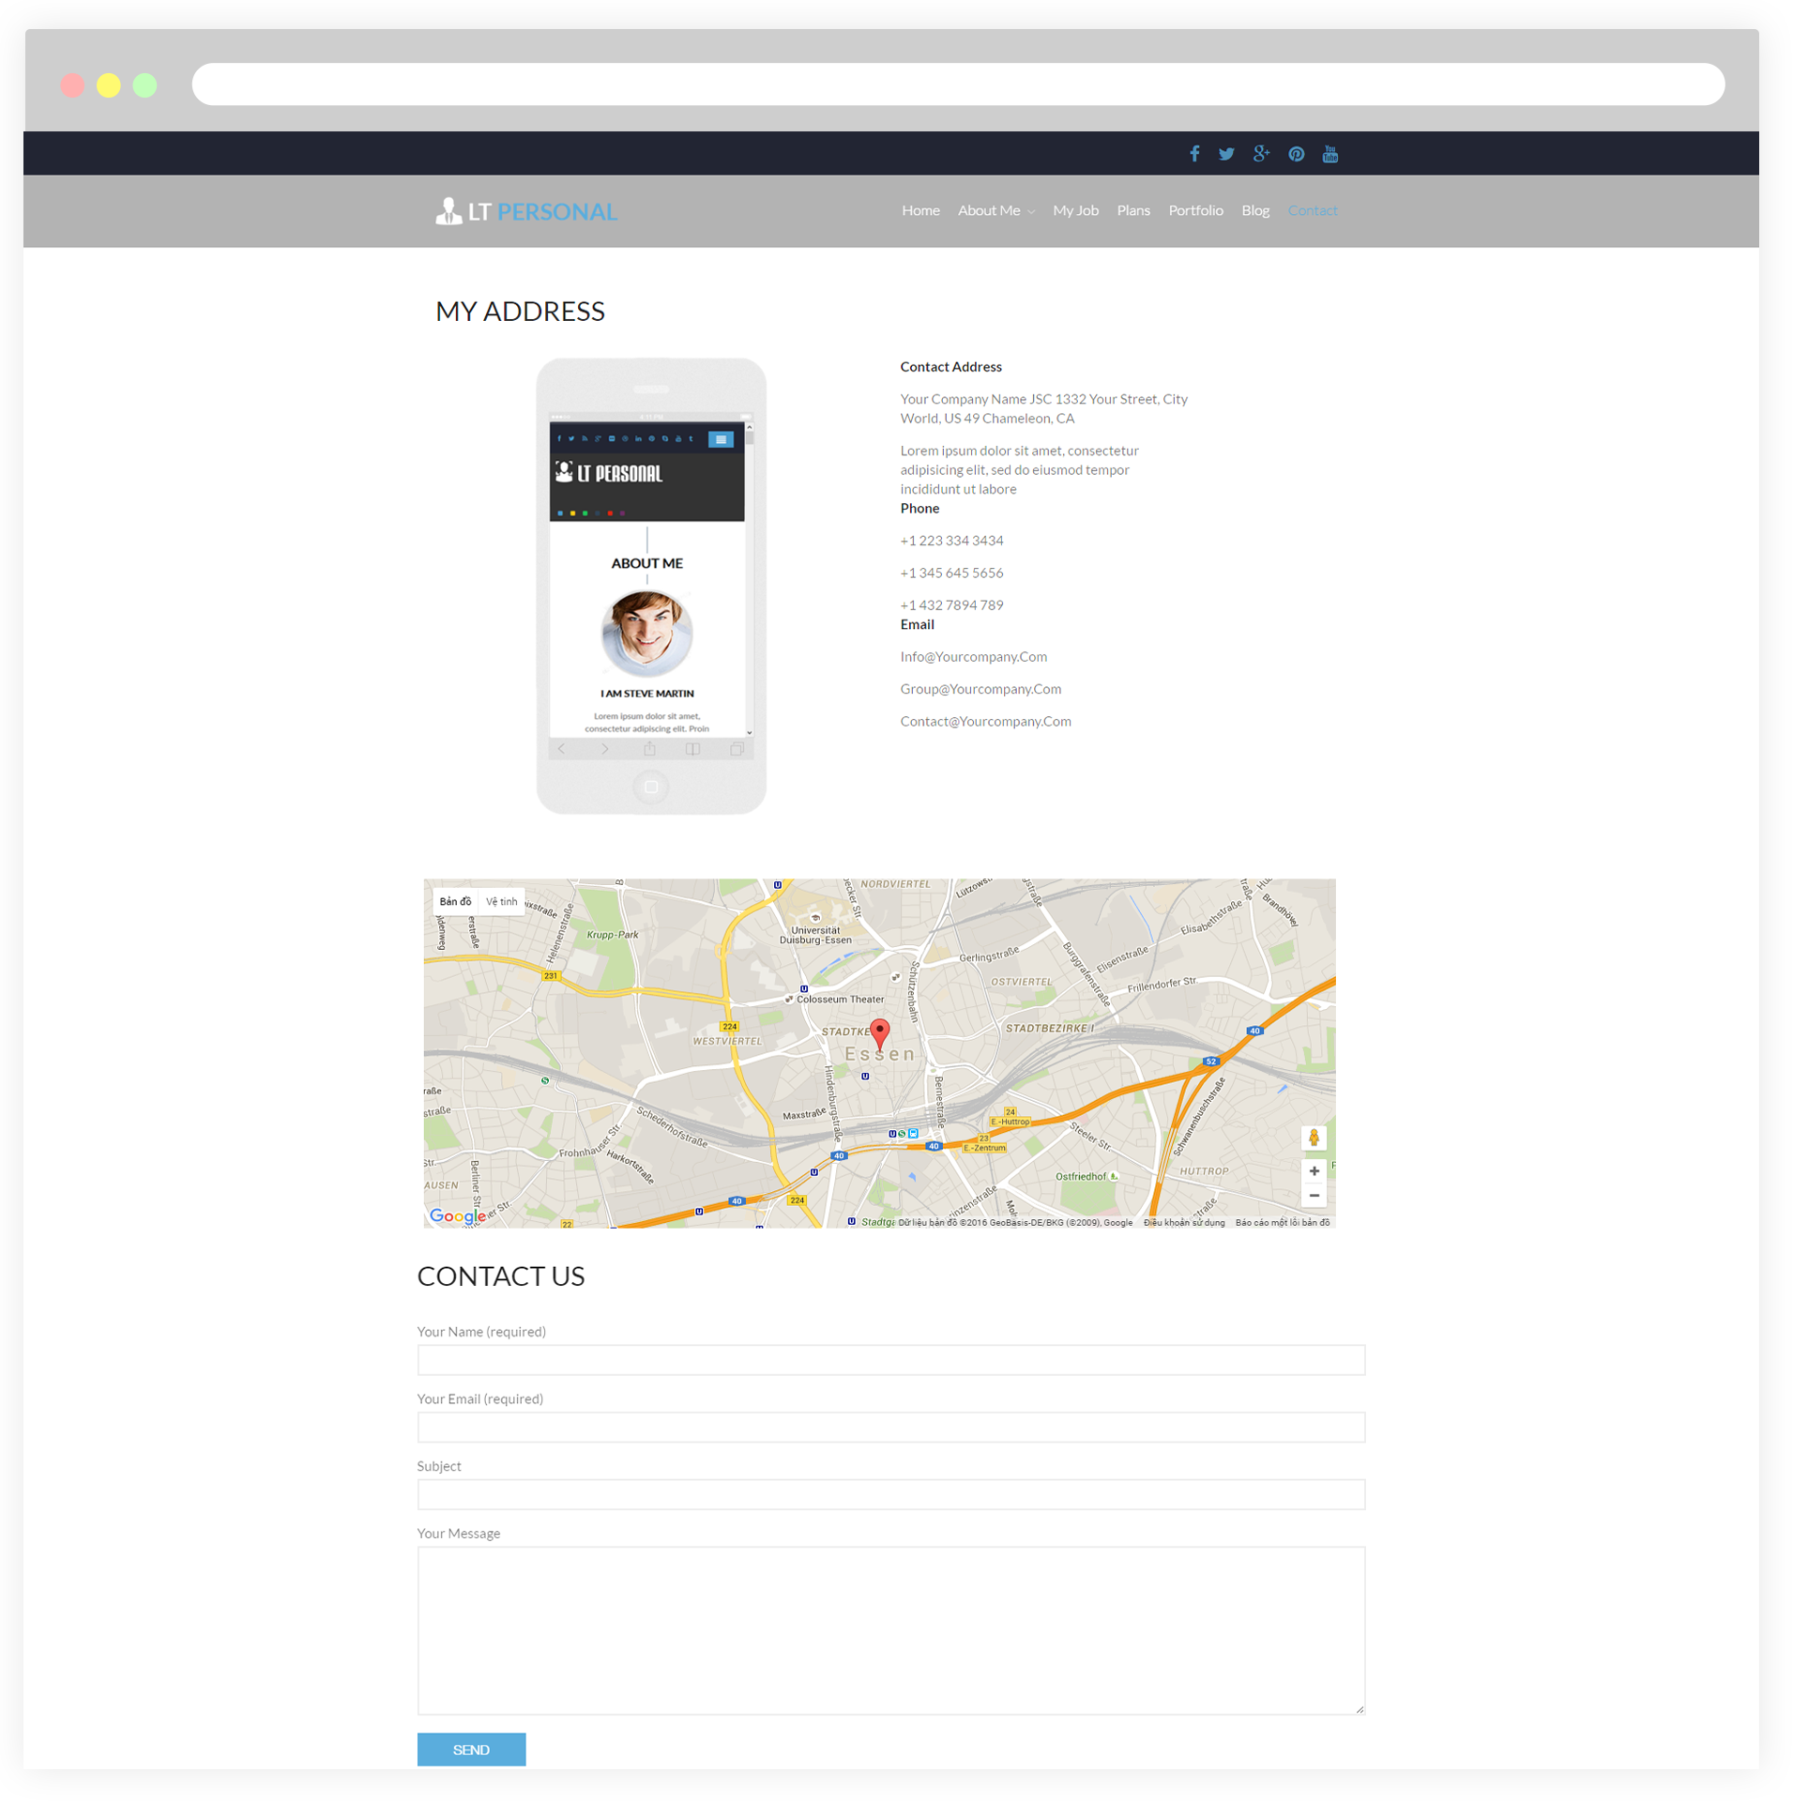This screenshot has width=1793, height=1803.
Task: Open the Portfolio menu item
Action: pyautogui.click(x=1195, y=210)
